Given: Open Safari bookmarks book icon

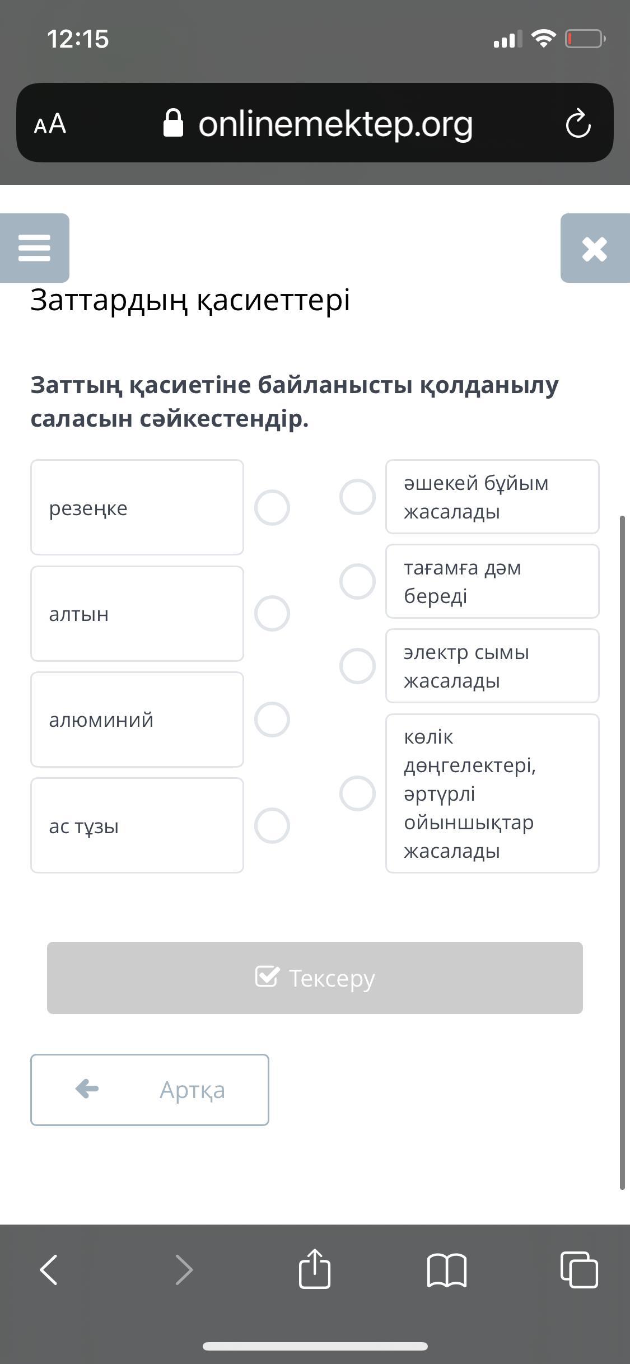Looking at the screenshot, I should pyautogui.click(x=446, y=1269).
